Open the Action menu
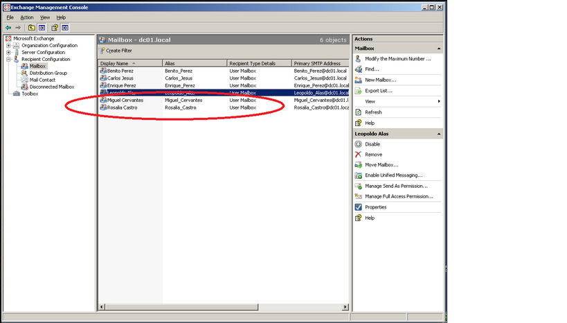The image size is (567, 323). pos(27,17)
